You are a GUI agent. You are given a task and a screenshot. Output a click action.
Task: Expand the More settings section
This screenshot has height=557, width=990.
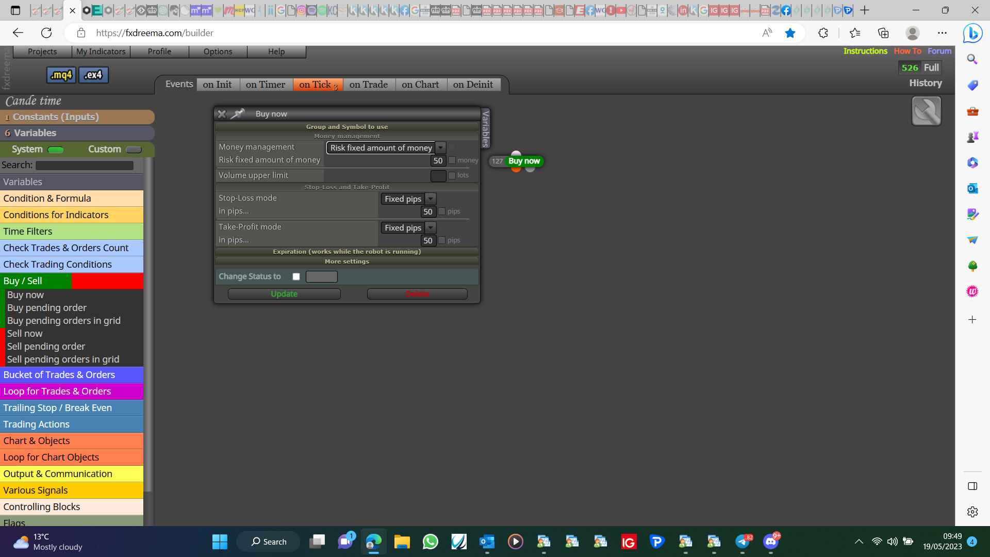tap(347, 261)
